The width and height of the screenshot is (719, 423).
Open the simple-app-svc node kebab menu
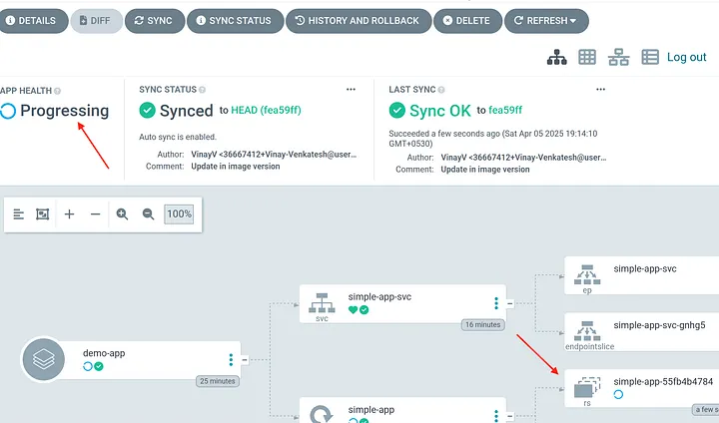click(x=495, y=303)
